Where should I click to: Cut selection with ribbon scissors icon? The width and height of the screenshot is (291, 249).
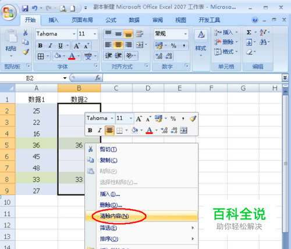tap(26, 33)
